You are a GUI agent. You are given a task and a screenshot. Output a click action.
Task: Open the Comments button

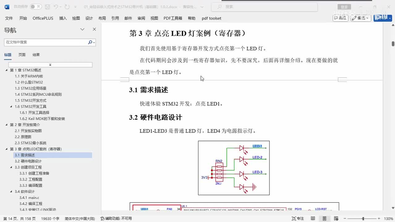pyautogui.click(x=341, y=18)
